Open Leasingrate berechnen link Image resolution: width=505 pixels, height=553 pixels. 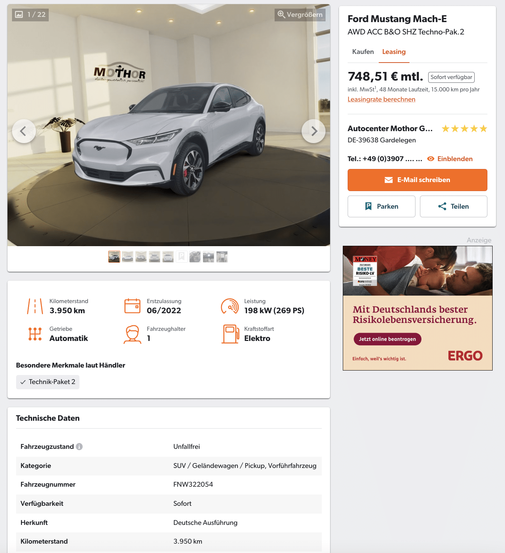(x=381, y=99)
